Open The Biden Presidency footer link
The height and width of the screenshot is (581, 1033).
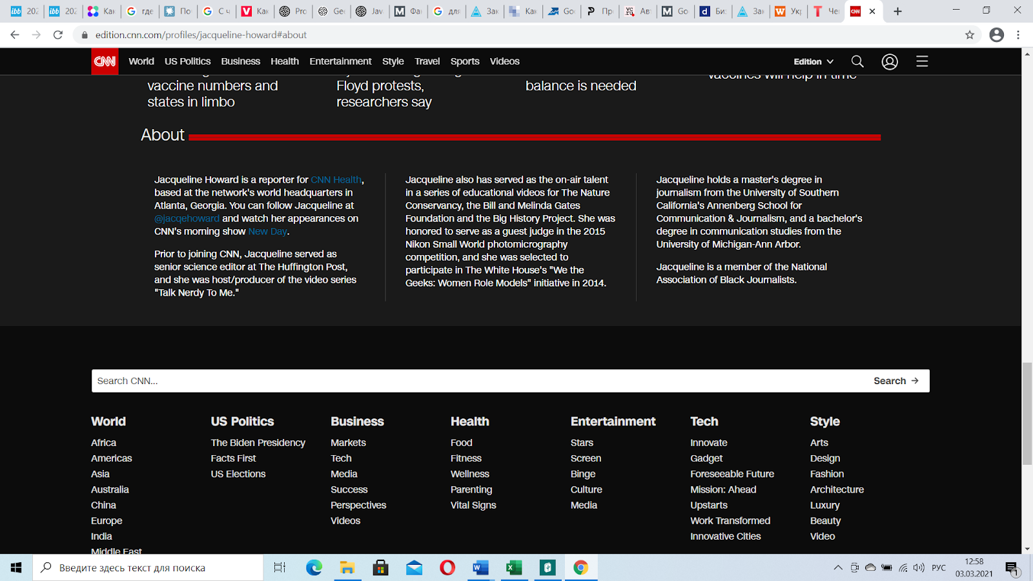pos(258,443)
